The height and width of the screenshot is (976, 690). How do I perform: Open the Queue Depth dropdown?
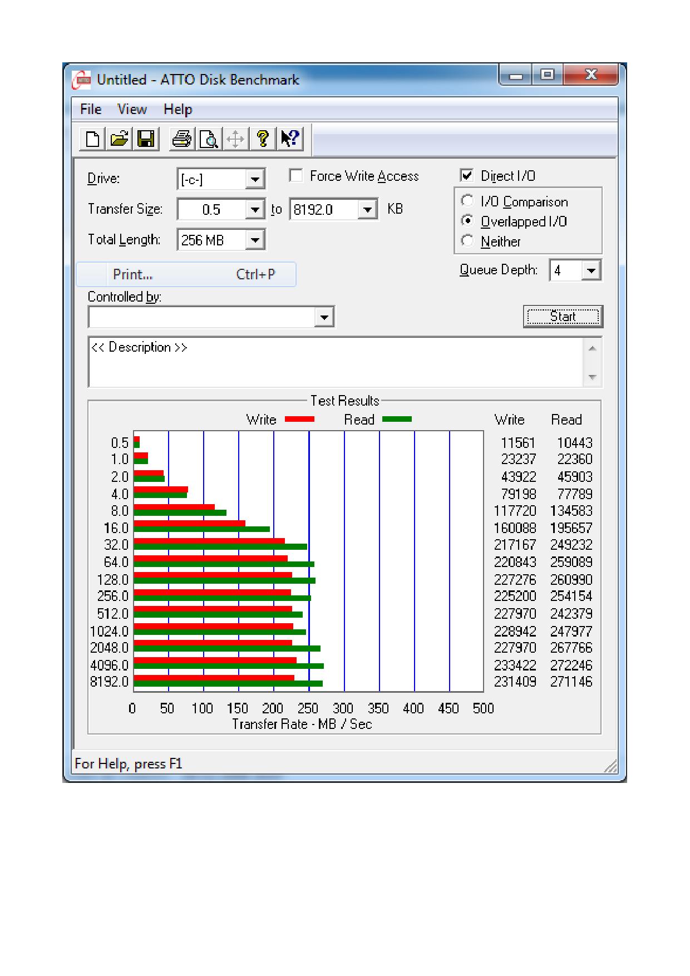[591, 271]
